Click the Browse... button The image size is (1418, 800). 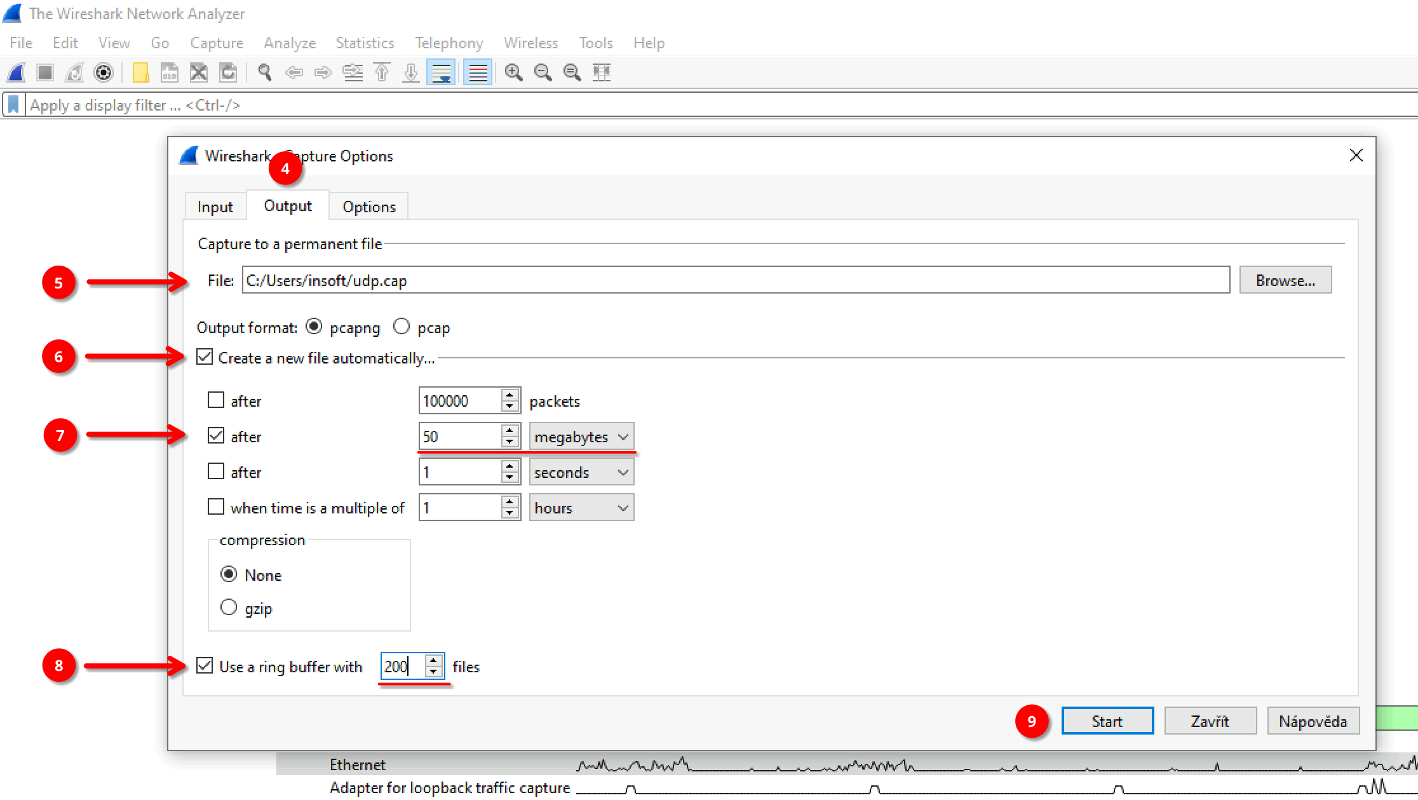pyautogui.click(x=1285, y=280)
